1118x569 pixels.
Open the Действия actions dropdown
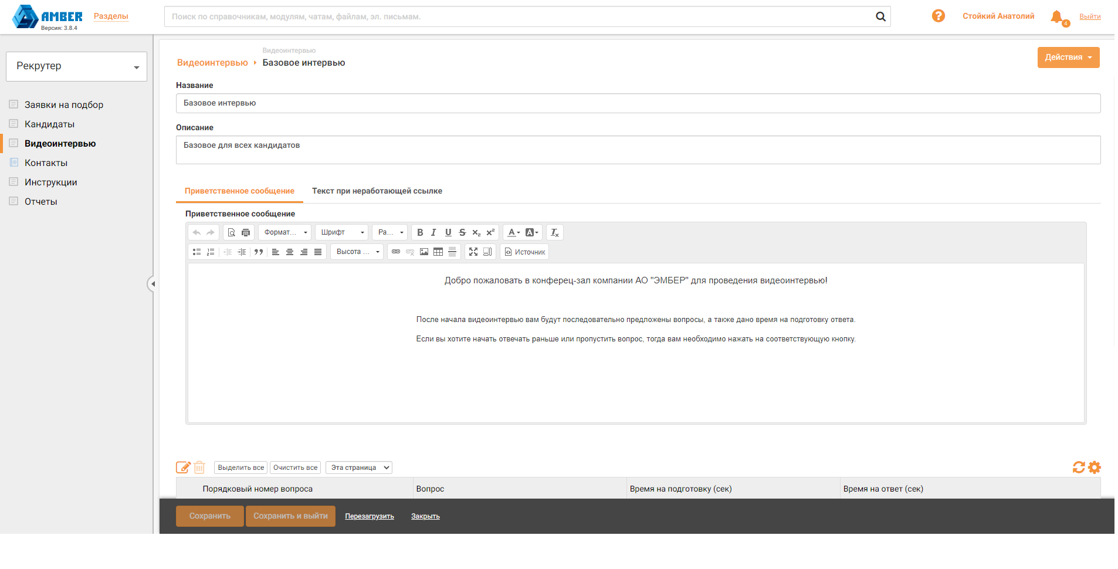coord(1068,57)
